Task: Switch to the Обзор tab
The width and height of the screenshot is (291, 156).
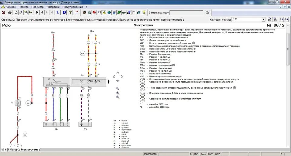Action: tap(14, 150)
